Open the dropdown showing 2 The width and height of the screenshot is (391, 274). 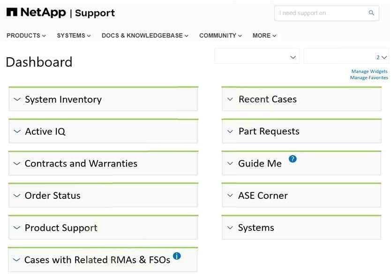346,56
